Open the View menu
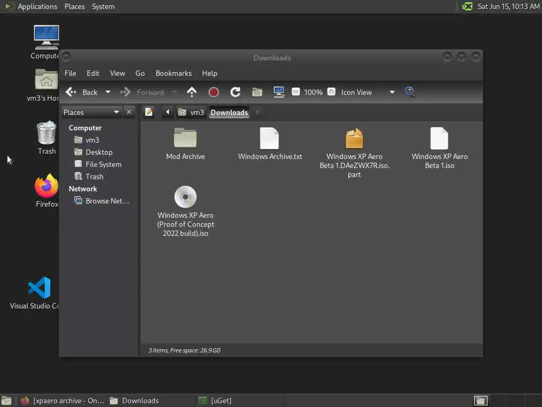 pyautogui.click(x=118, y=73)
